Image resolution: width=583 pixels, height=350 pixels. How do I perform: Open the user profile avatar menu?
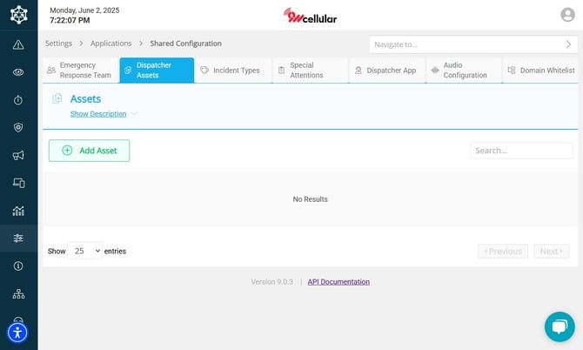(567, 15)
